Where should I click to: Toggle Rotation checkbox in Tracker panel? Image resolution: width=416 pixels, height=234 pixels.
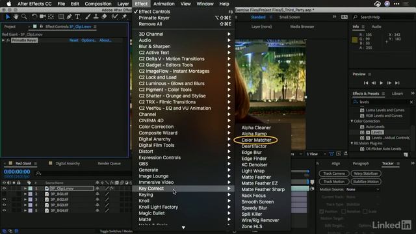[344, 212]
